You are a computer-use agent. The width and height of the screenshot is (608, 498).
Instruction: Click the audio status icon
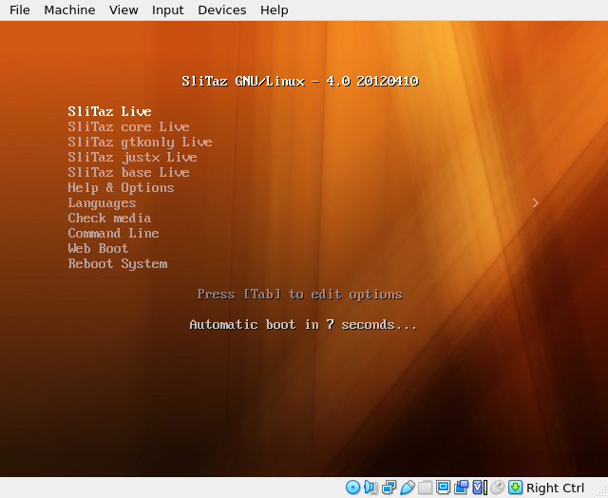(x=371, y=488)
